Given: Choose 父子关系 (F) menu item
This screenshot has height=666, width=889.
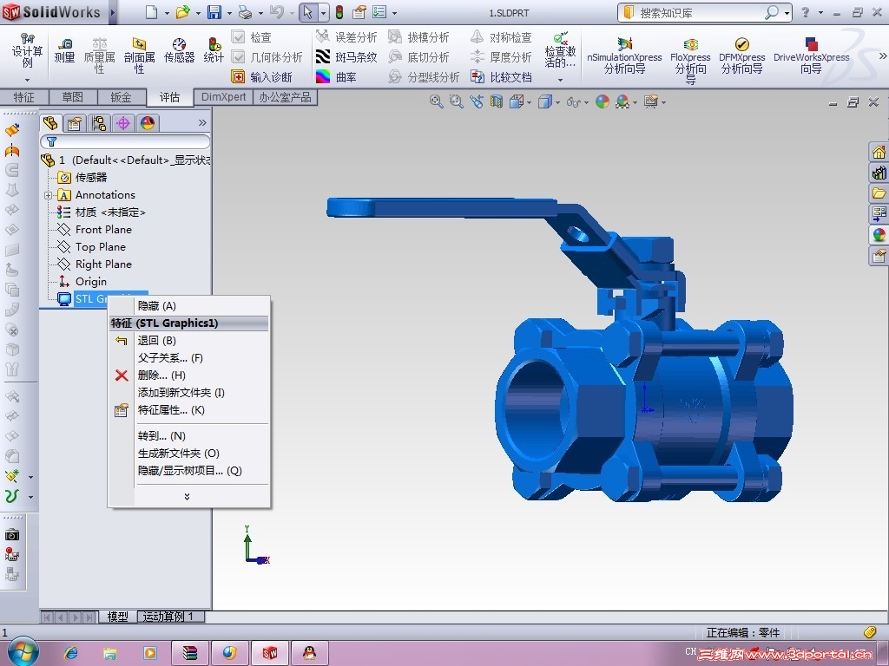Looking at the screenshot, I should [x=188, y=358].
